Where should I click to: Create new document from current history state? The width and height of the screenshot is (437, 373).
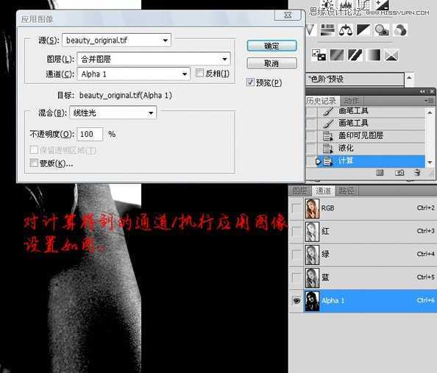click(x=380, y=173)
